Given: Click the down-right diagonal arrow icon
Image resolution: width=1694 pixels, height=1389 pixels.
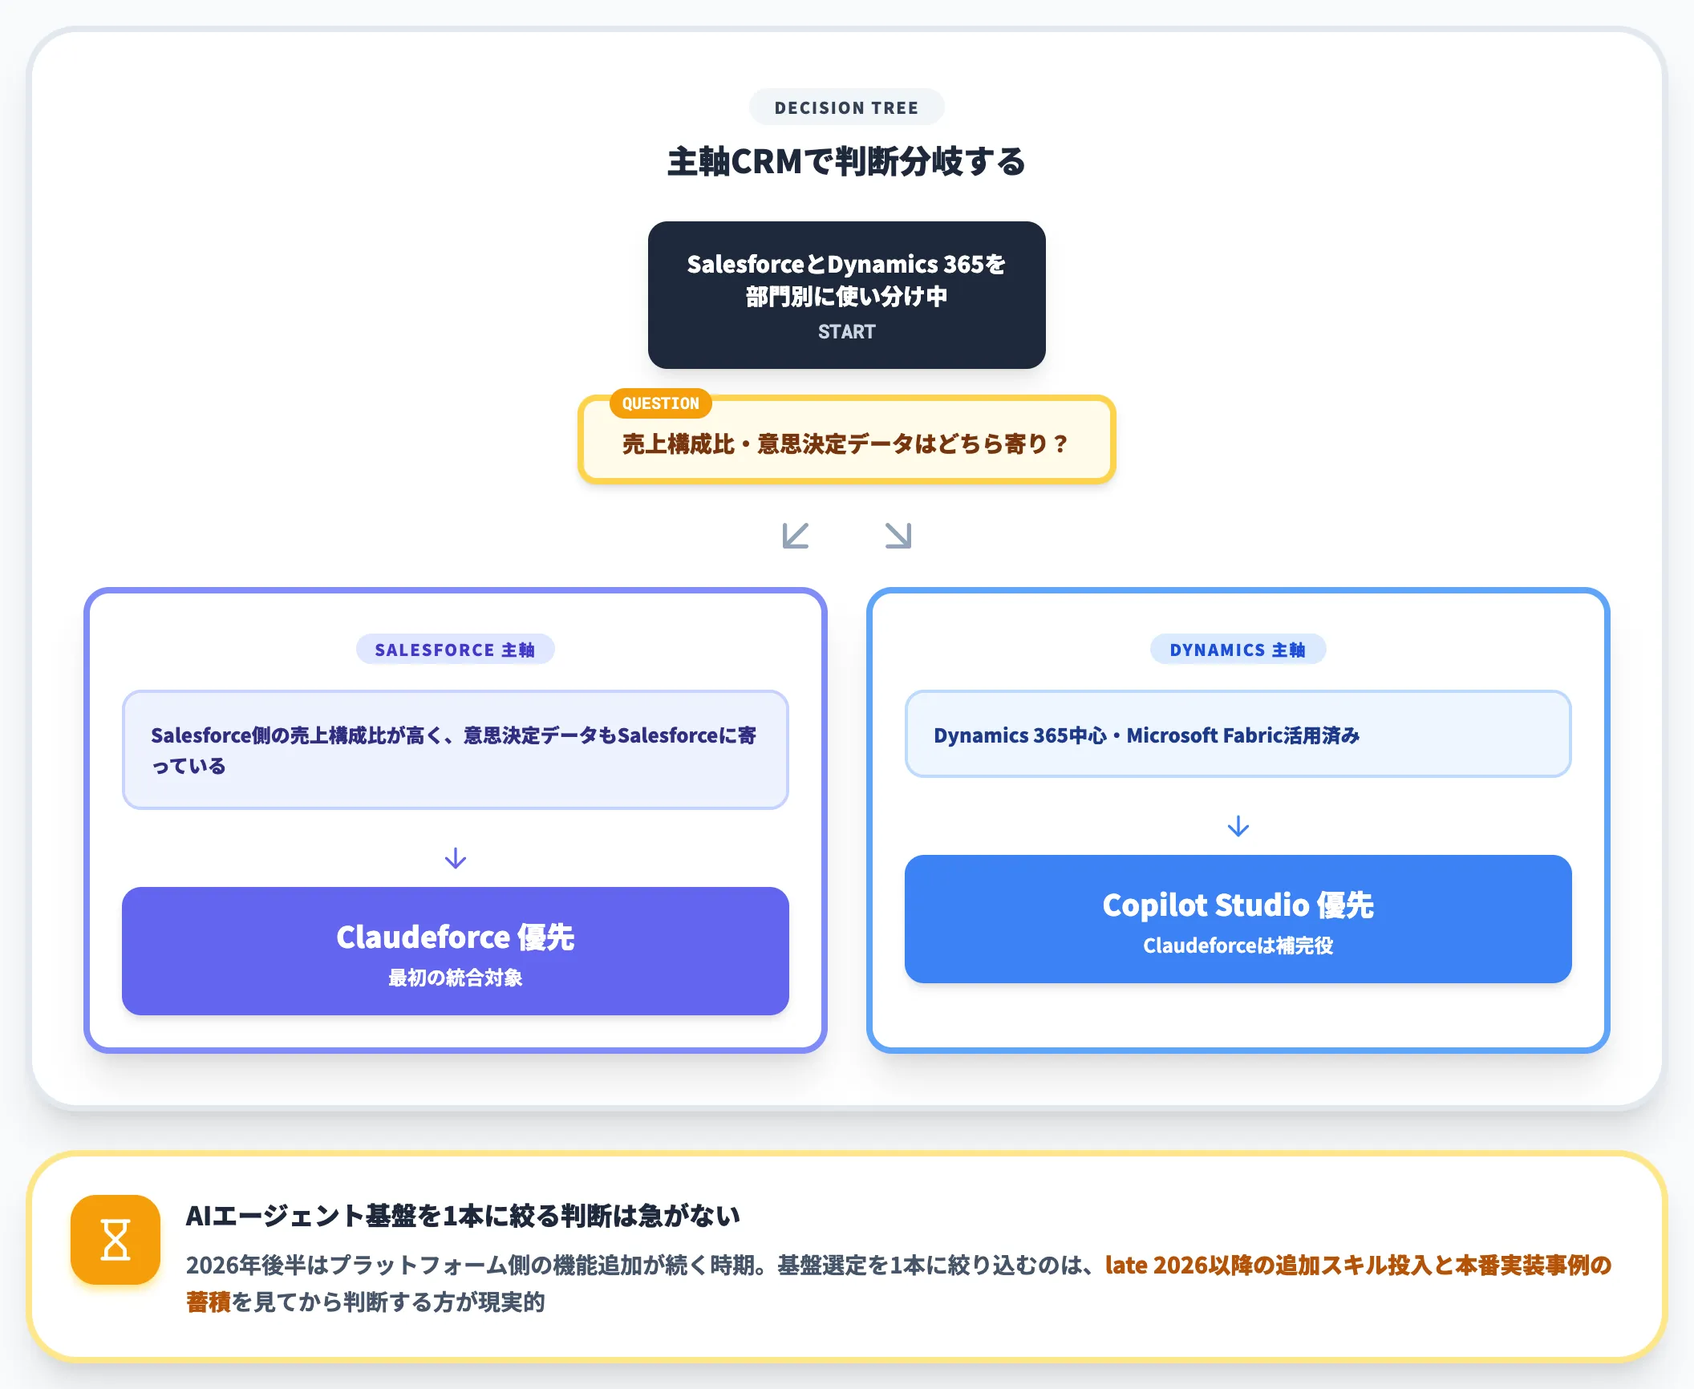Looking at the screenshot, I should click(x=898, y=536).
